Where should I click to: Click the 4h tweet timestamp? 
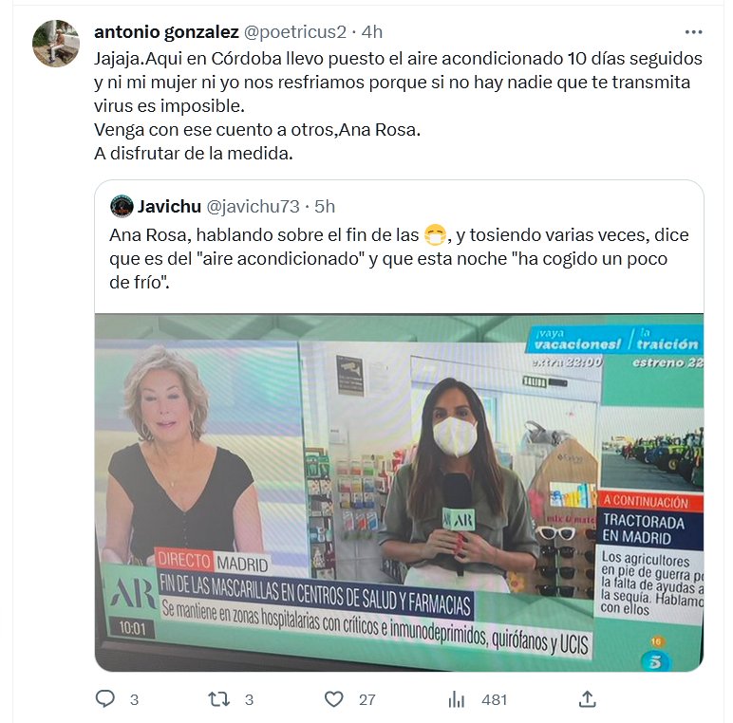(x=372, y=31)
